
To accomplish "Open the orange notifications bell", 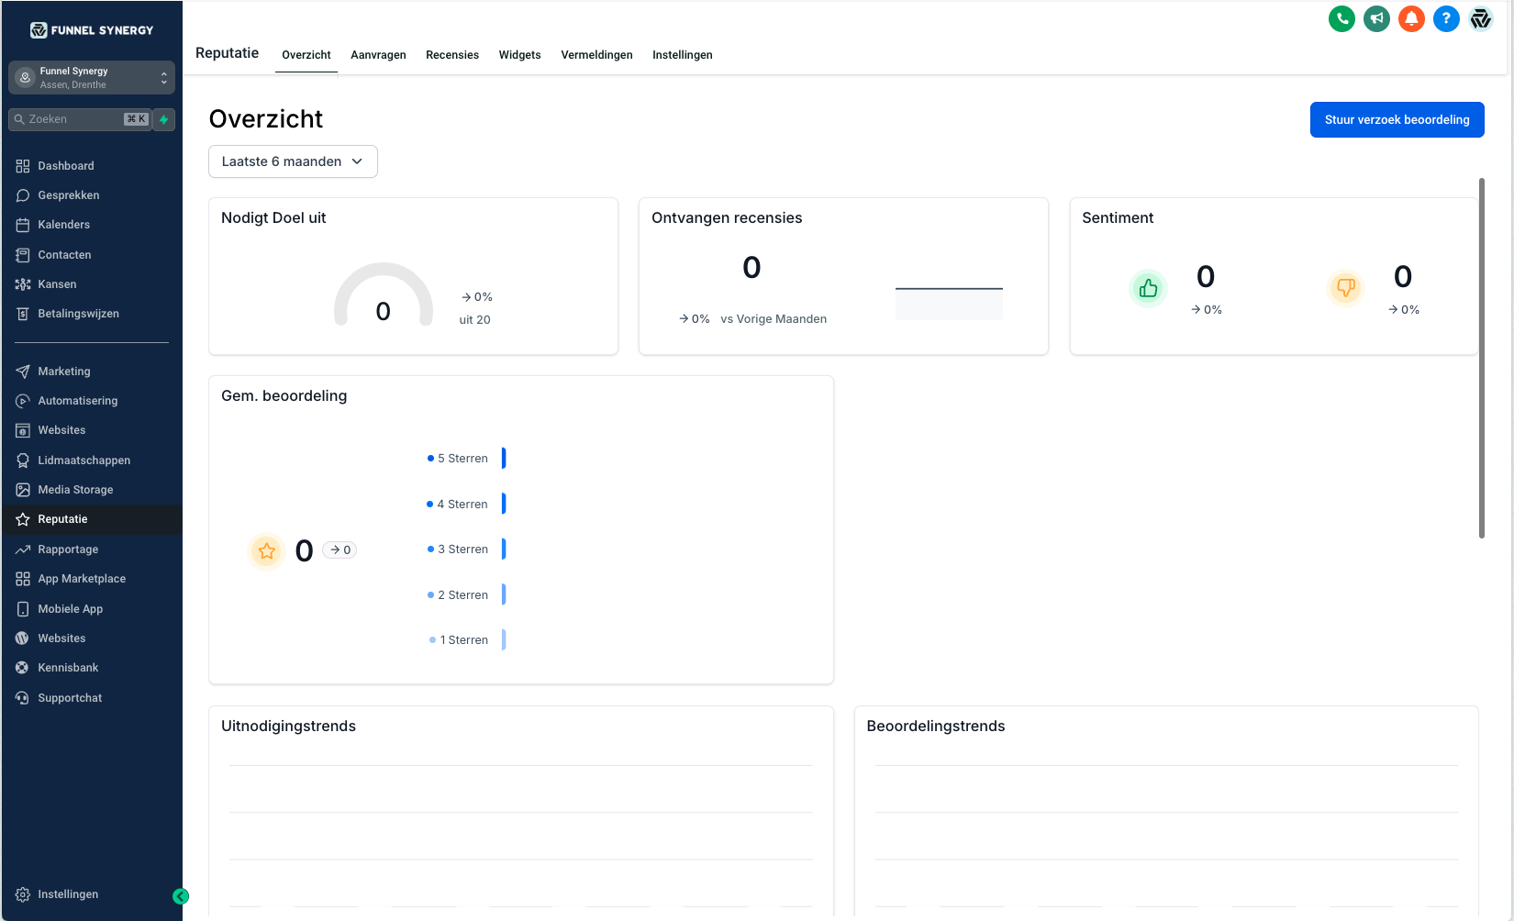I will coord(1411,18).
